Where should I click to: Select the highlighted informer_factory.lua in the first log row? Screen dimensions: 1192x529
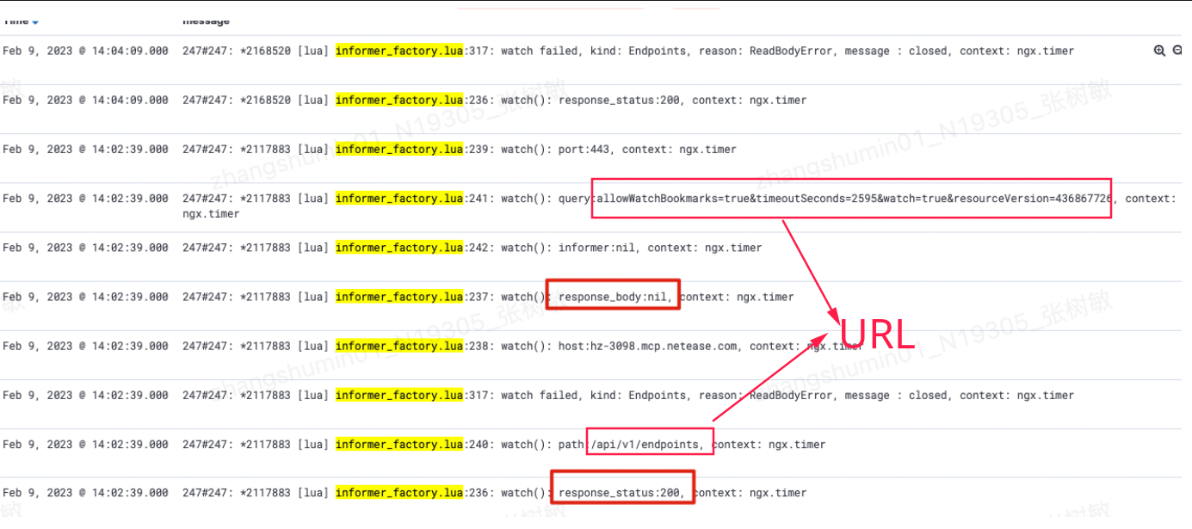point(398,51)
